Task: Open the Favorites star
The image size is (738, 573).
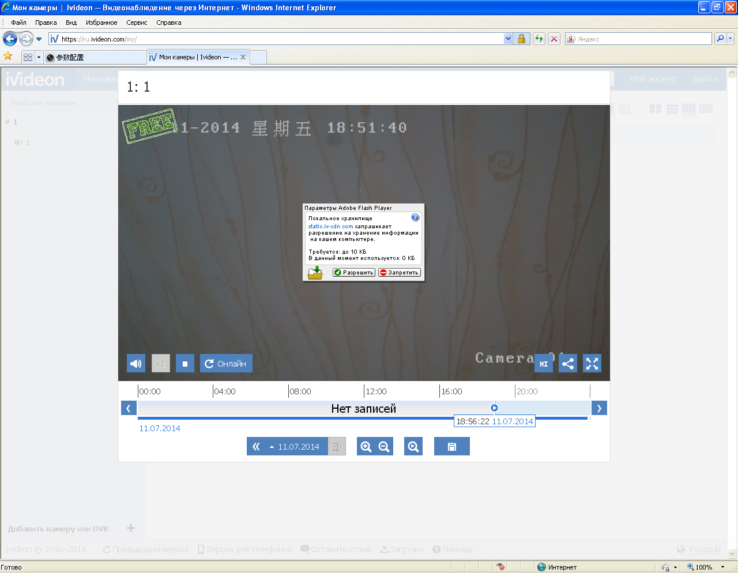Action: [x=8, y=56]
